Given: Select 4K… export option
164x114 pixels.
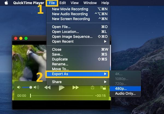Looking at the screenshot, I should [125, 74].
